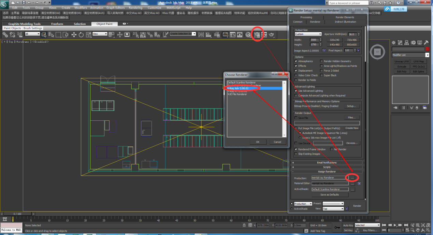This screenshot has height=235, width=433.
Task: Open the Rendering menu
Action: (x=135, y=8)
